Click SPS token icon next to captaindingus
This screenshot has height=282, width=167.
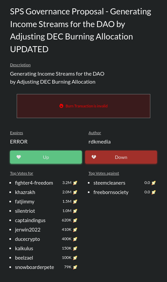click(75, 220)
